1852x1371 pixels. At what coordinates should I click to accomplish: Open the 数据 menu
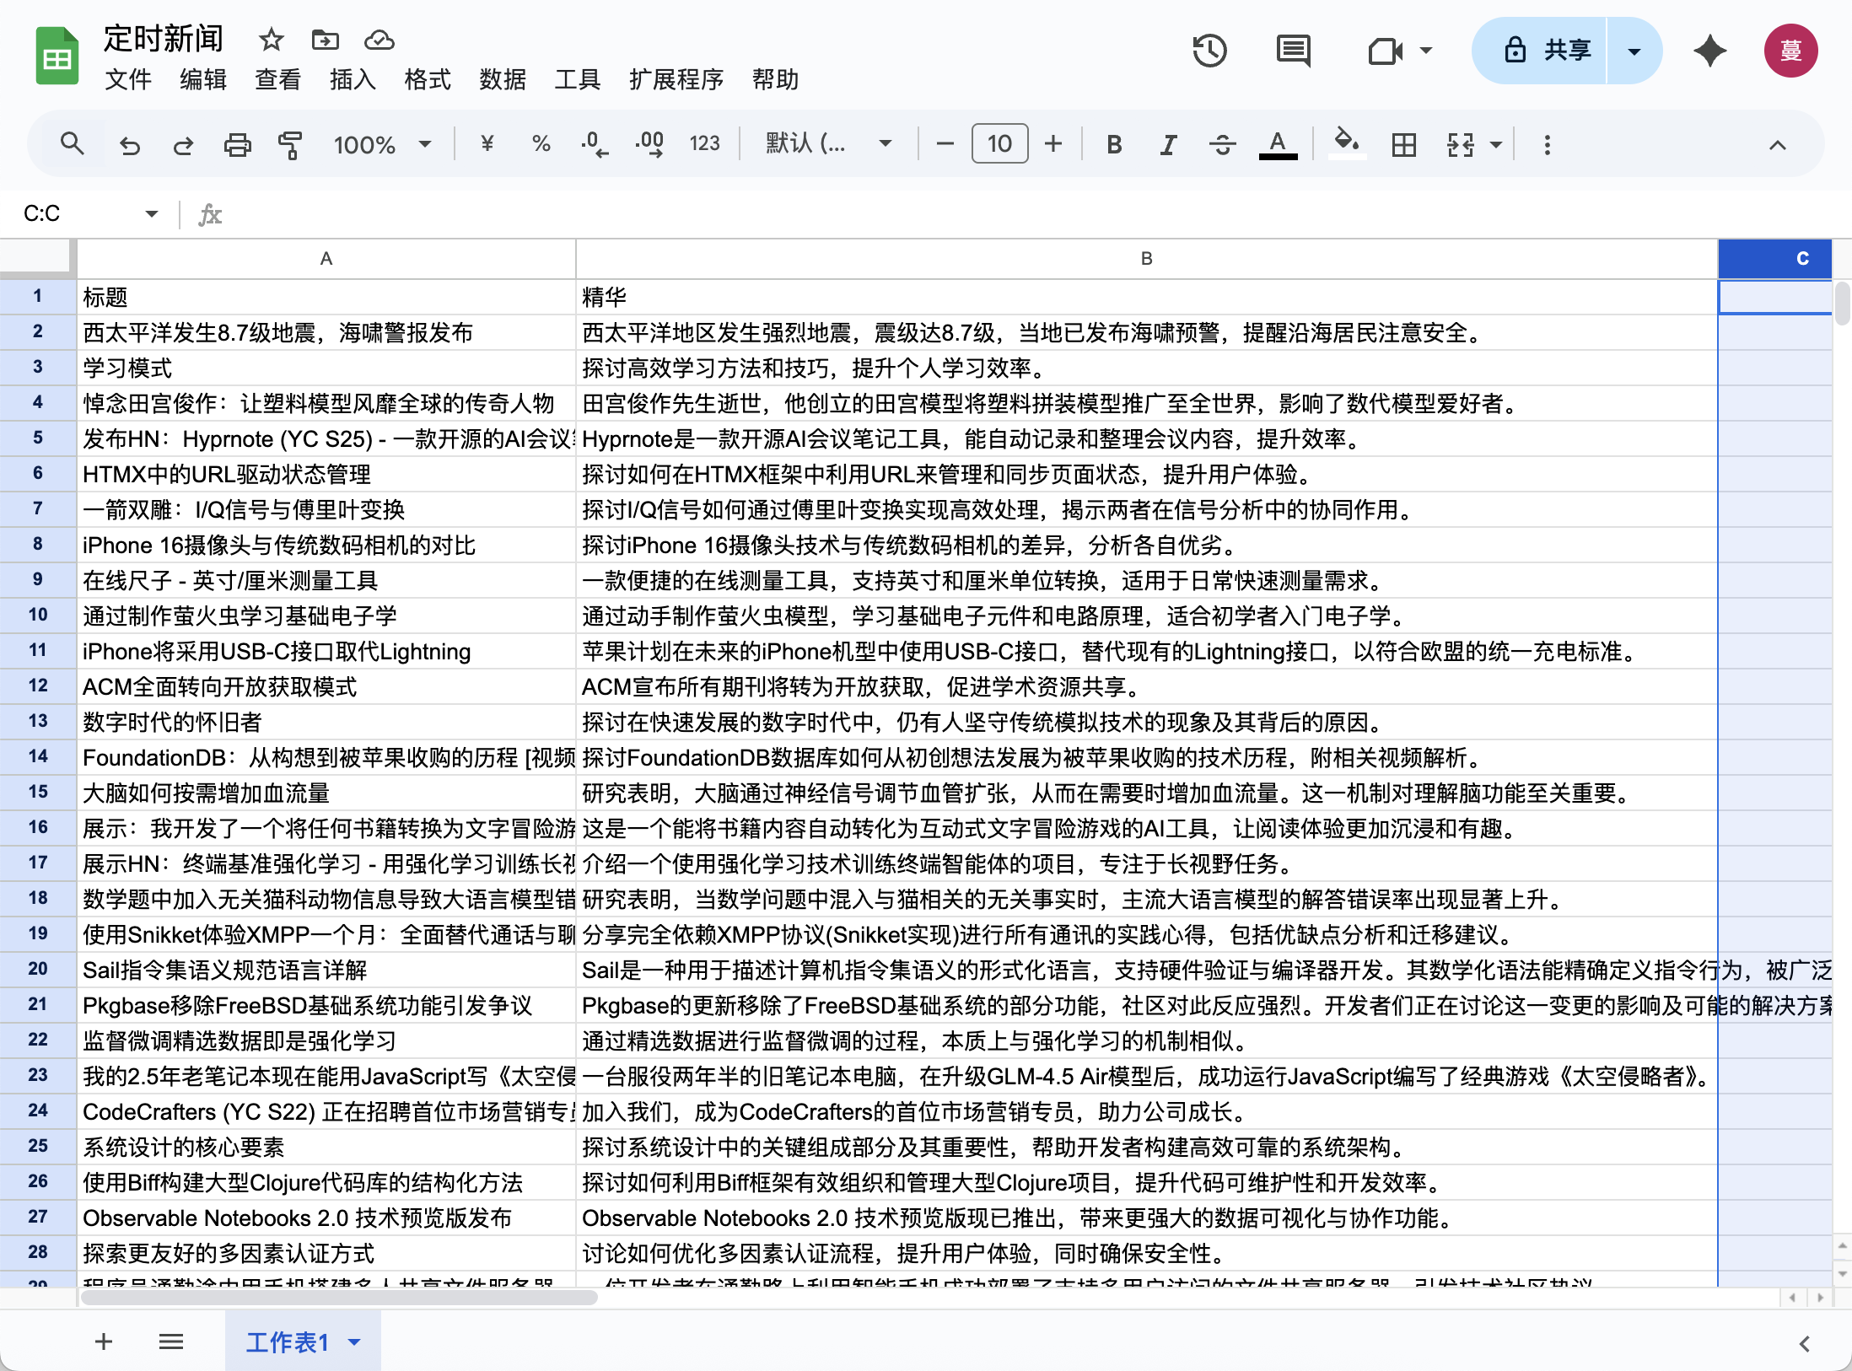[x=503, y=79]
